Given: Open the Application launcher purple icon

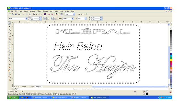Looking at the screenshot, I should click(x=45, y=14).
